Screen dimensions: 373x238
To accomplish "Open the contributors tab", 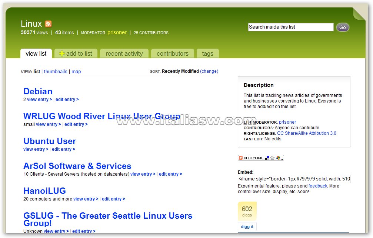I will [173, 54].
